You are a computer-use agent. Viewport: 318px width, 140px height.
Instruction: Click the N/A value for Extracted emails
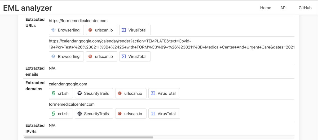[x=52, y=68]
